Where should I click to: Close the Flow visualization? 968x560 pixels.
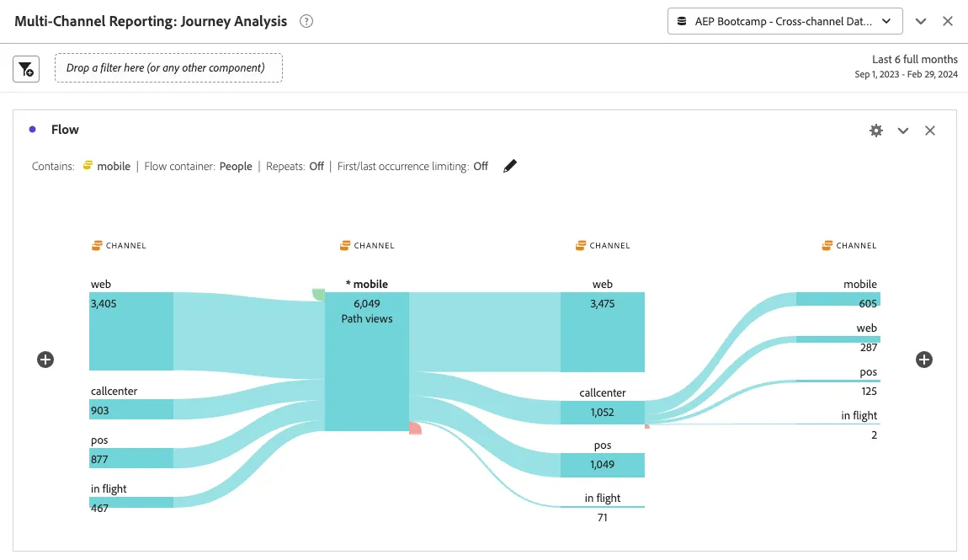(930, 131)
